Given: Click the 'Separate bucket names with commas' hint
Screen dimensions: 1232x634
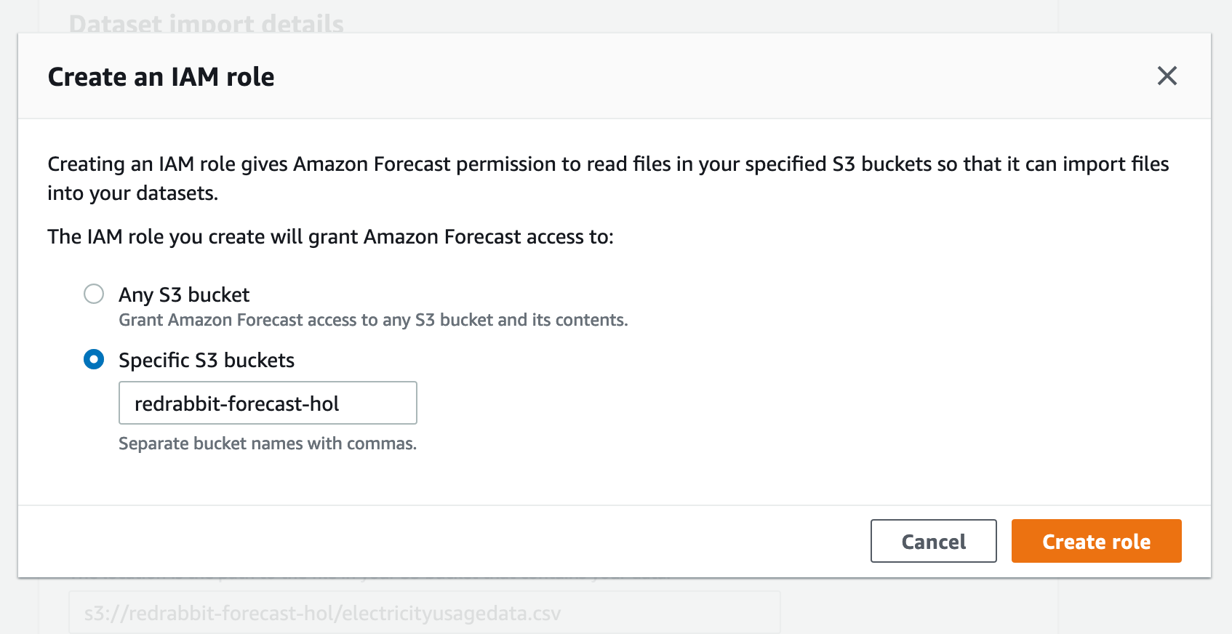Looking at the screenshot, I should point(268,444).
